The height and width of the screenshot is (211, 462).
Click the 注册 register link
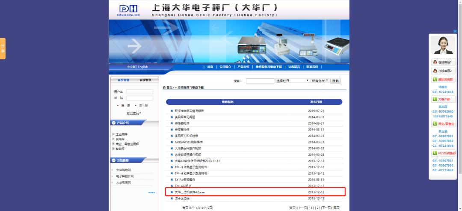[143, 105]
